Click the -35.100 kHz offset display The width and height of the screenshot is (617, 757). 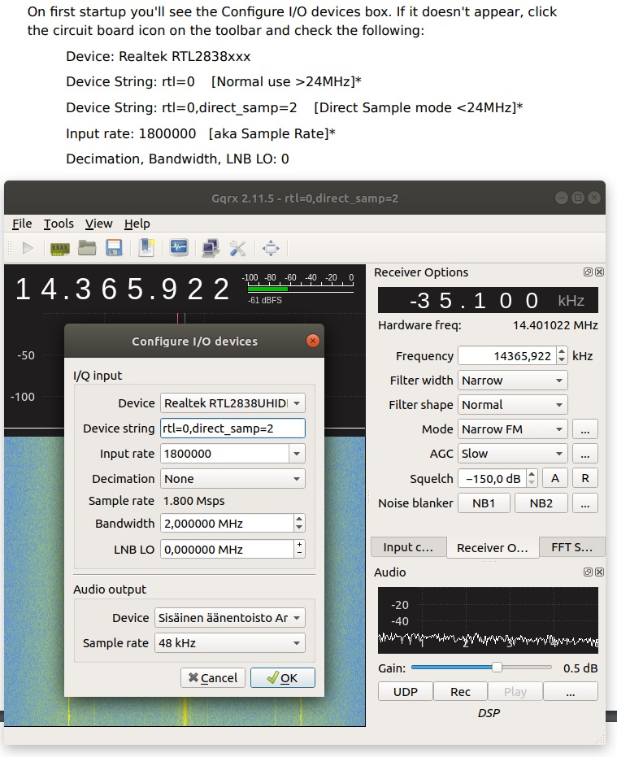(x=488, y=300)
